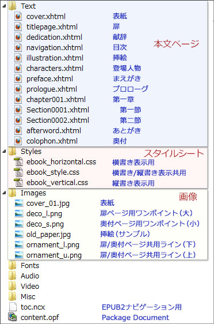Select the old_paper.jpg file name
214x324 pixels.
[x=48, y=235]
